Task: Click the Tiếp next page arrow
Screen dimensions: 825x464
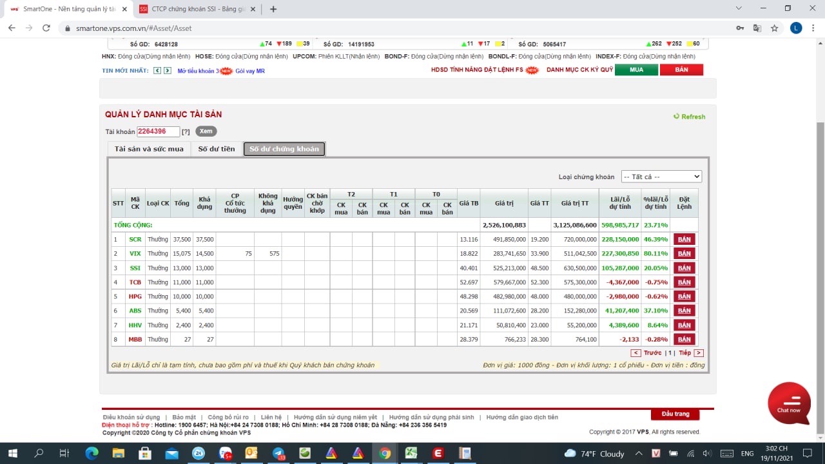Action: (699, 353)
